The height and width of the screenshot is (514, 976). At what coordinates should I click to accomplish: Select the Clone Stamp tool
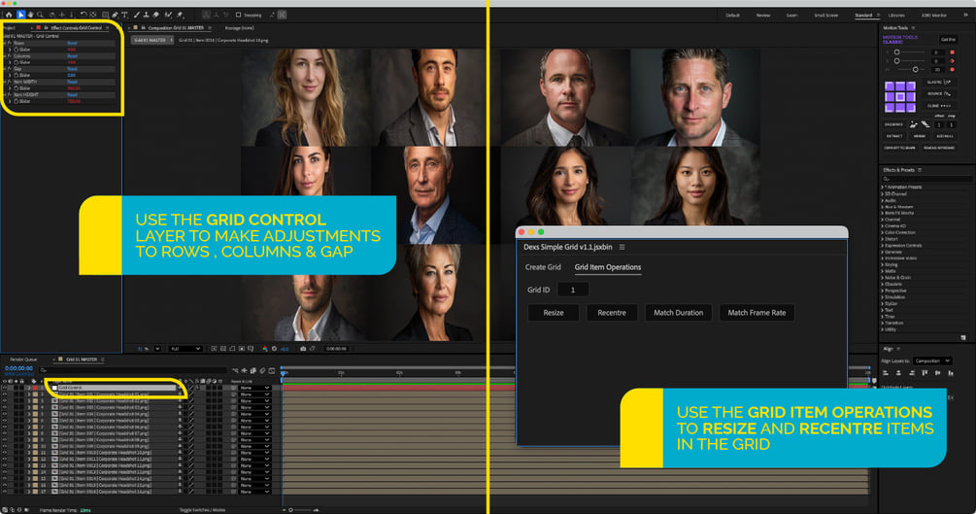click(147, 15)
